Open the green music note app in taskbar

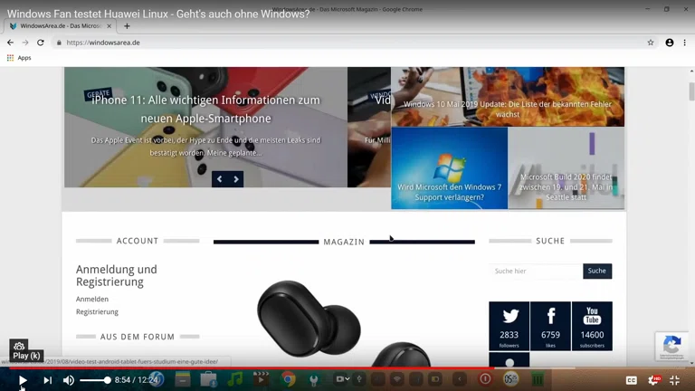[235, 379]
